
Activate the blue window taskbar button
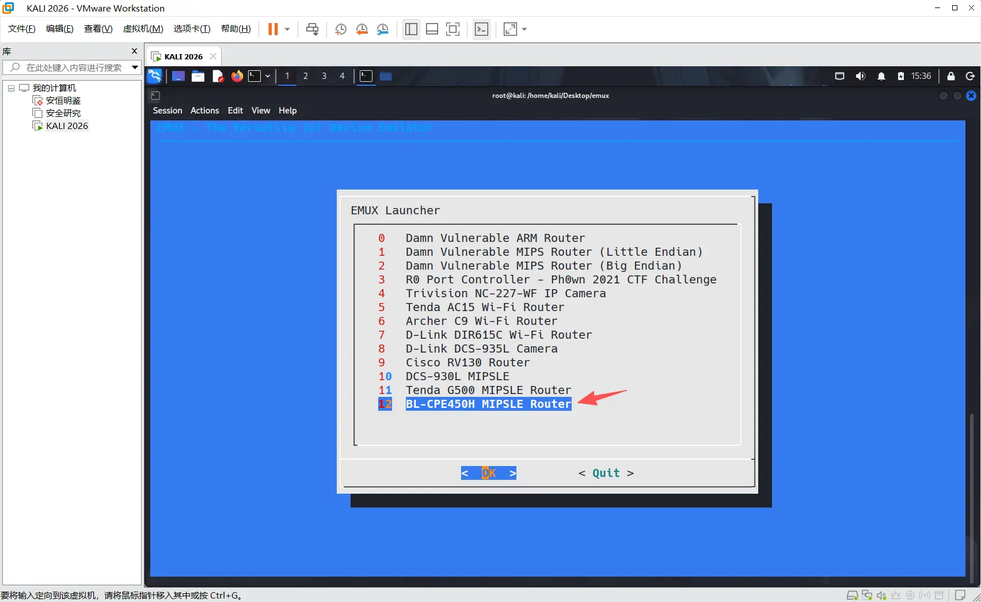pyautogui.click(x=386, y=76)
